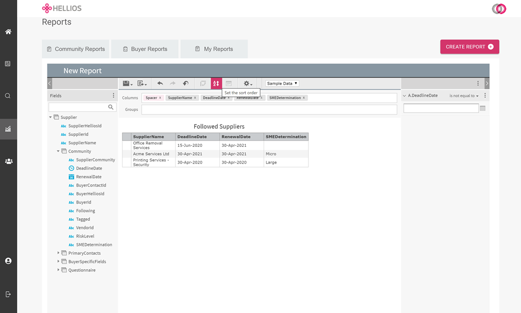Image resolution: width=521 pixels, height=313 pixels.
Task: Click the 'Acme Services Ltd' cell
Action: 153,154
